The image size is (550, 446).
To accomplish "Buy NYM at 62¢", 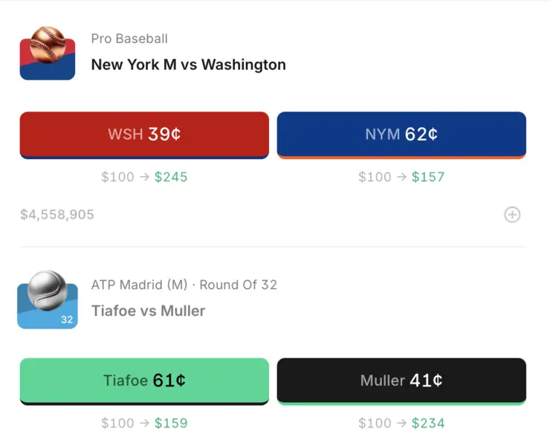I will tap(401, 135).
